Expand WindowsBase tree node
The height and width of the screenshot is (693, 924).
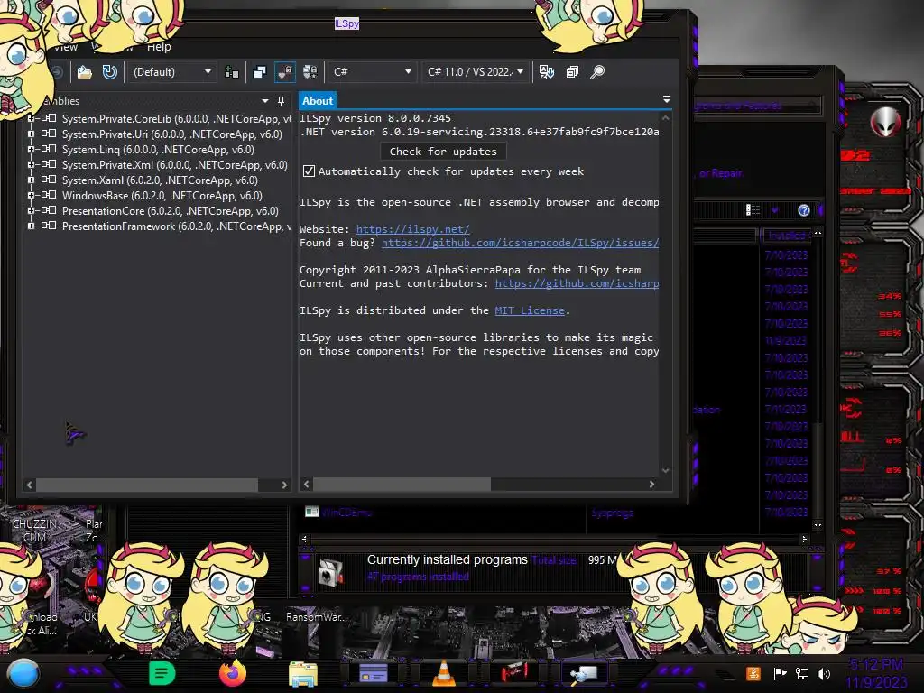coord(31,195)
